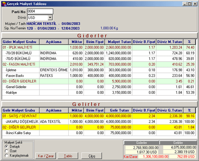Click the Gelirler summary header tab
This screenshot has width=199, height=161.
[x=178, y=143]
